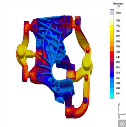The width and height of the screenshot is (126, 127).
Task: Click the magnifier zoom-in icon
Action: click(122, 124)
